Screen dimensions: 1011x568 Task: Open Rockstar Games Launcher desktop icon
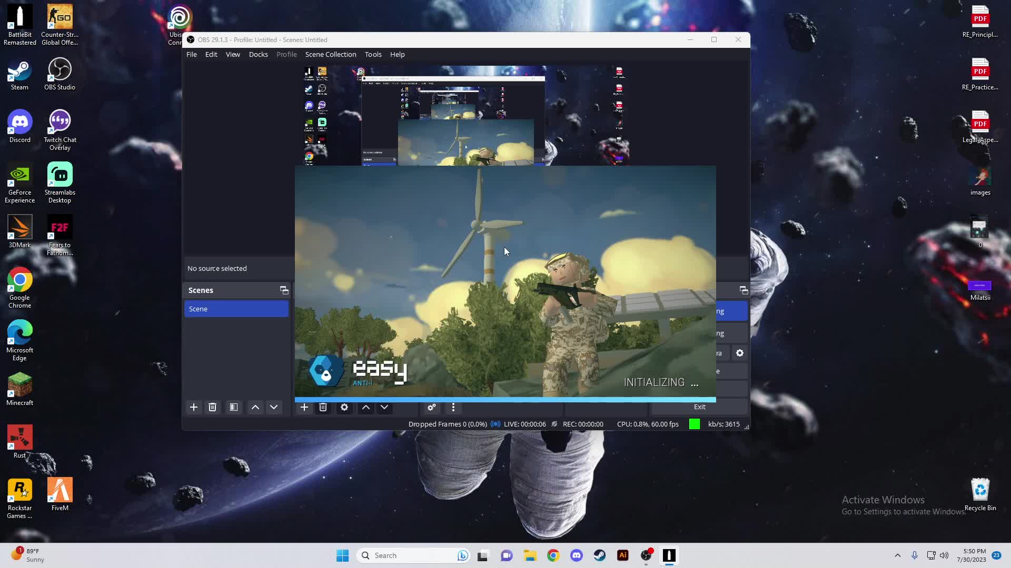(x=20, y=499)
